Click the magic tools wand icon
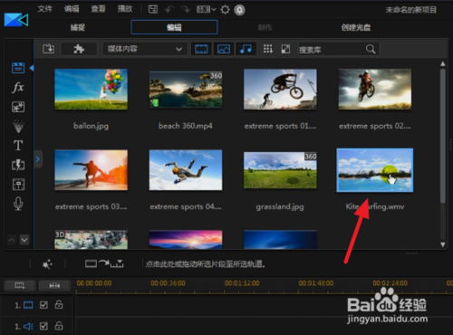The width and height of the screenshot is (453, 335). (47, 264)
